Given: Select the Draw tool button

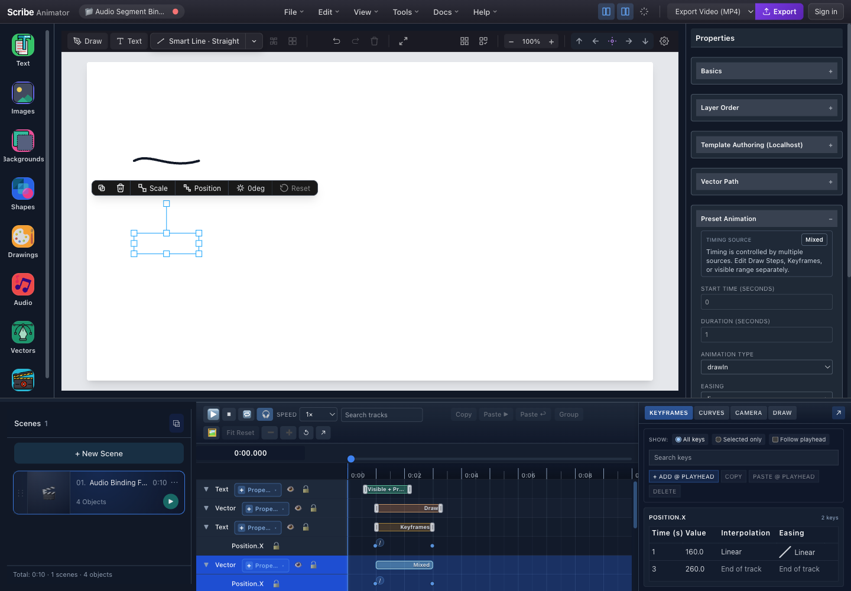Looking at the screenshot, I should click(x=87, y=41).
